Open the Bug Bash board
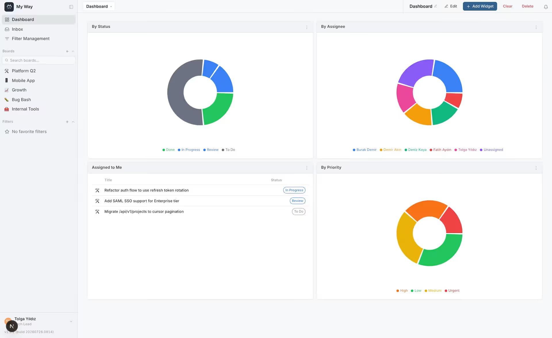Image resolution: width=552 pixels, height=338 pixels. 39,100
